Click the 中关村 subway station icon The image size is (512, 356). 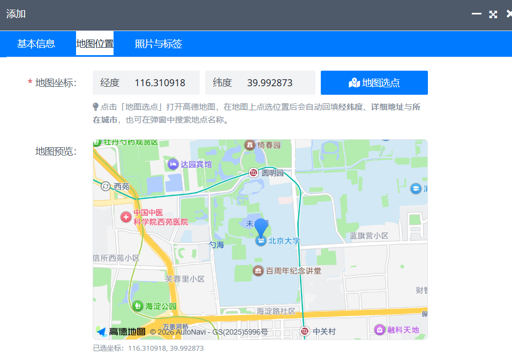tap(304, 331)
